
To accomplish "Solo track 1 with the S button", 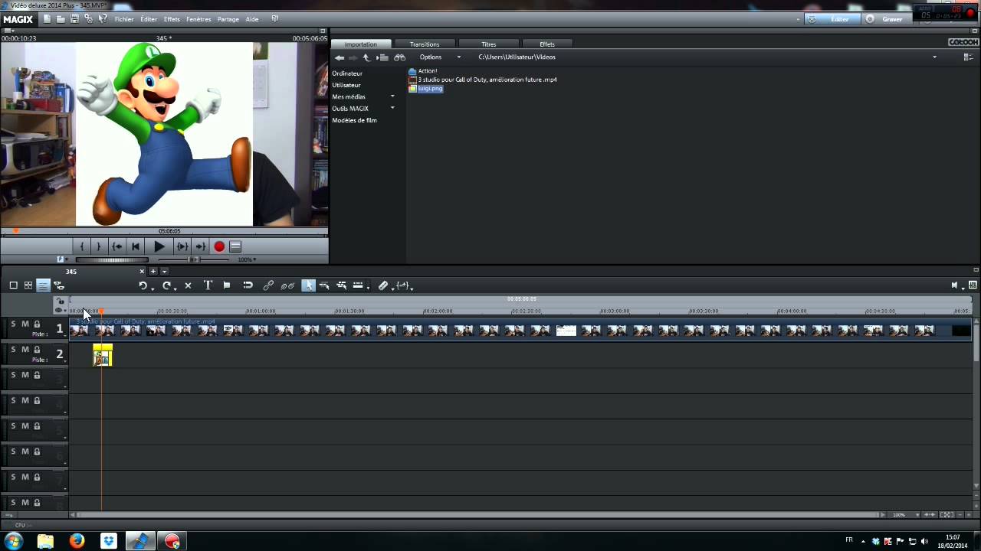I will [13, 324].
